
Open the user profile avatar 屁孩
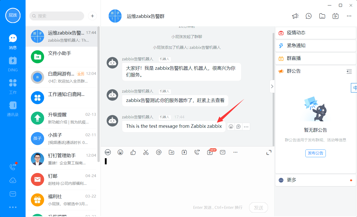pos(13,15)
